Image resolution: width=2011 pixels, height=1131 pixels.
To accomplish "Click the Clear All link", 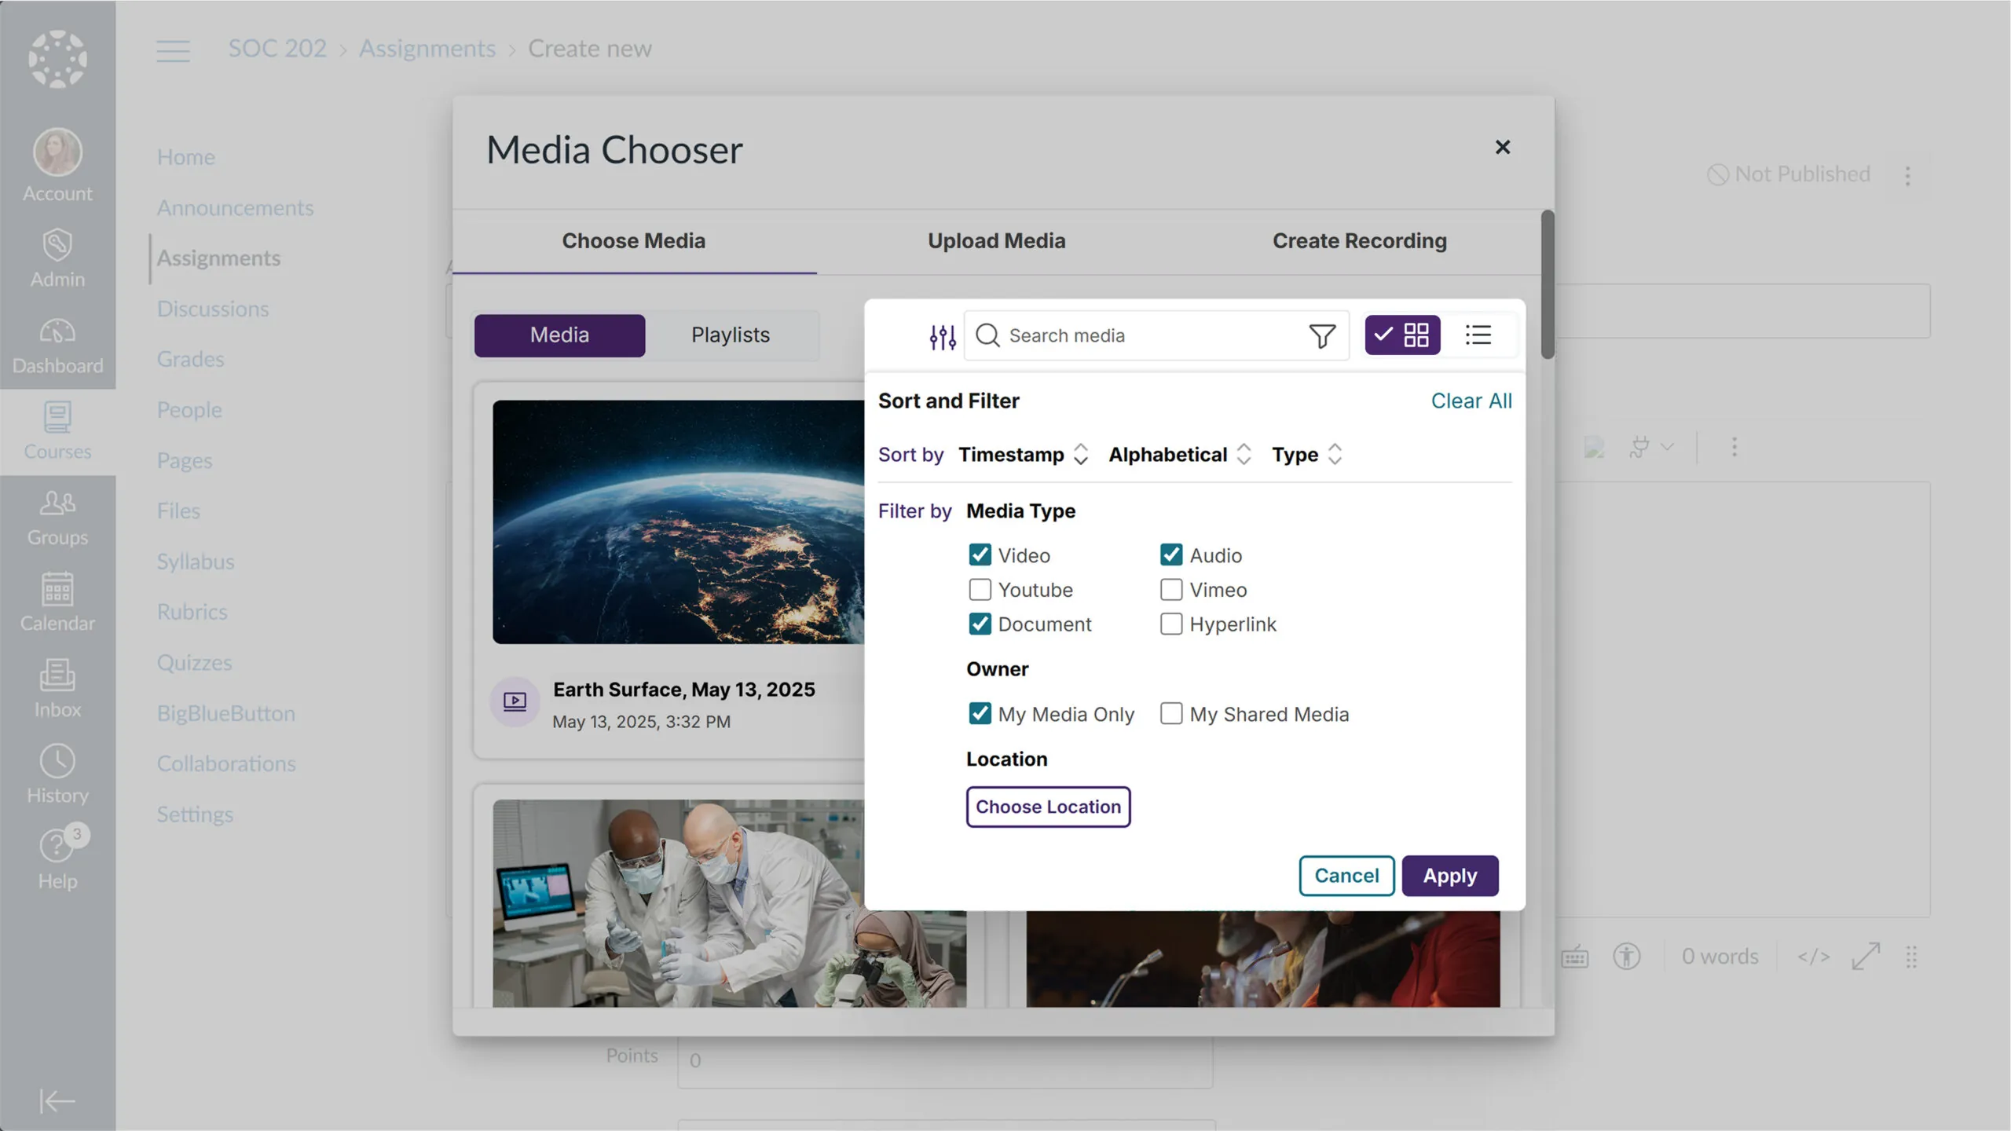I will point(1471,401).
